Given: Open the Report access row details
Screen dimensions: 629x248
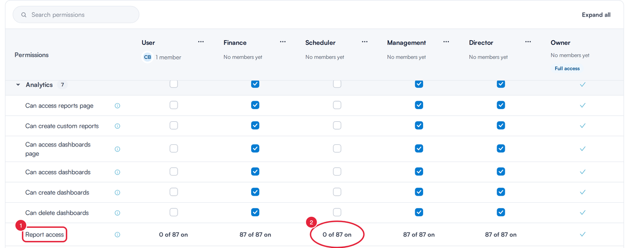Looking at the screenshot, I should (45, 234).
